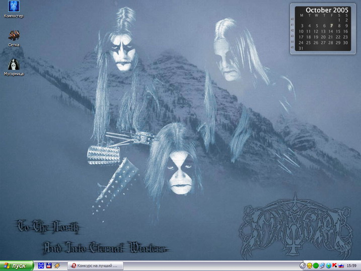Select day 12 in the calendar widget
The image size is (361, 271).
(316, 31)
